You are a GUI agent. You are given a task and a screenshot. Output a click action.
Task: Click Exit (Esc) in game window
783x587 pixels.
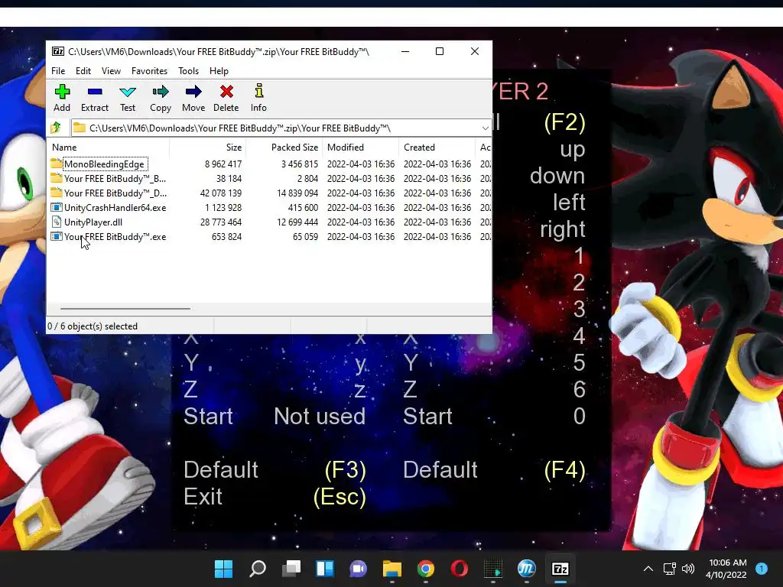(x=275, y=497)
